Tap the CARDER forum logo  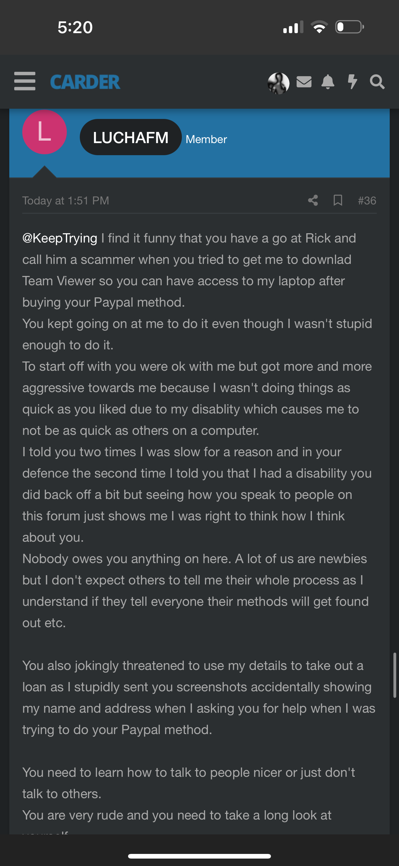pyautogui.click(x=85, y=82)
